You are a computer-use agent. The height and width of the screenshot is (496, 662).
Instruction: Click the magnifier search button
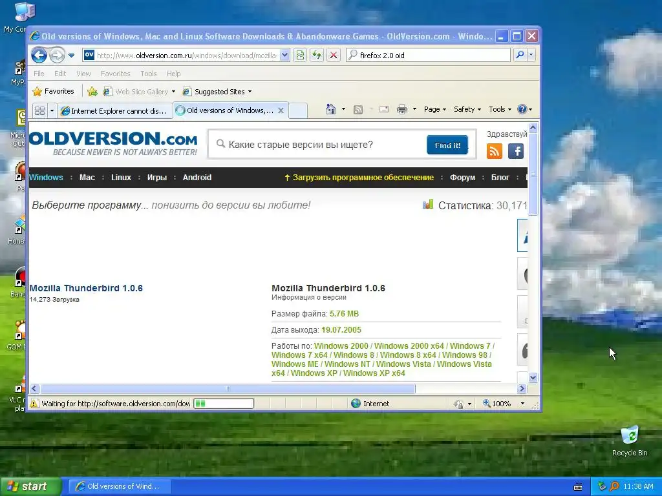pyautogui.click(x=520, y=55)
